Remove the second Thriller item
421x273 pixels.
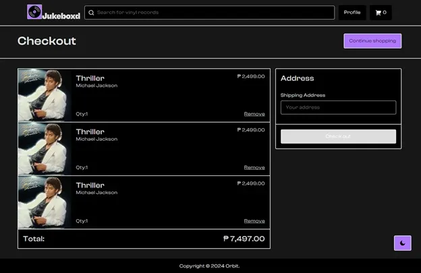pyautogui.click(x=254, y=168)
